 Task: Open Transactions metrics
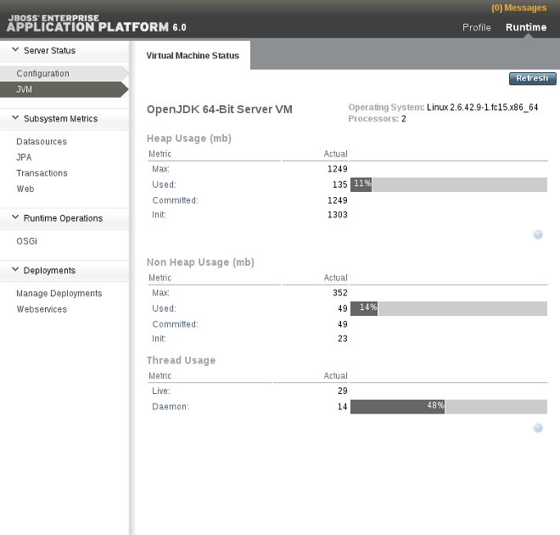(42, 173)
